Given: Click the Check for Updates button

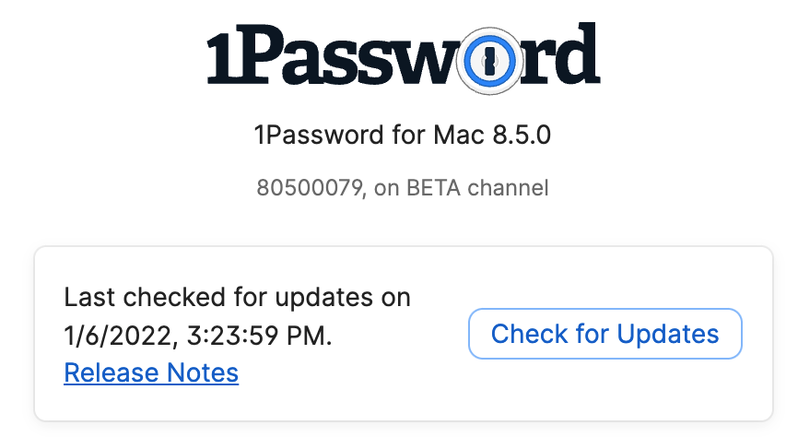Looking at the screenshot, I should pos(605,333).
